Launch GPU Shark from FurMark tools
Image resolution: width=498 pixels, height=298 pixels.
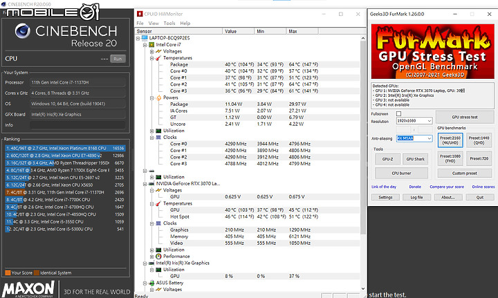(x=416, y=159)
